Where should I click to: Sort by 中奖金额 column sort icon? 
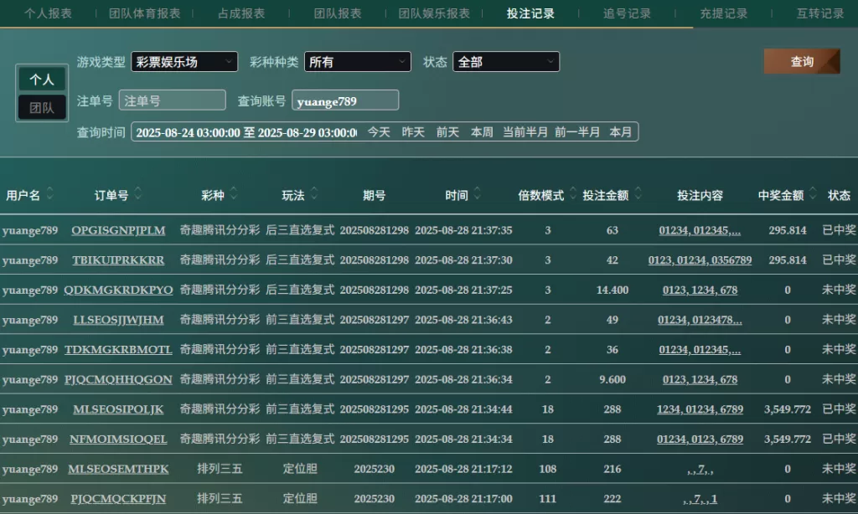[x=813, y=193]
